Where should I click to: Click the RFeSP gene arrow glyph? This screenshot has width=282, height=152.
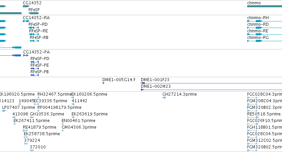coord(33,13)
